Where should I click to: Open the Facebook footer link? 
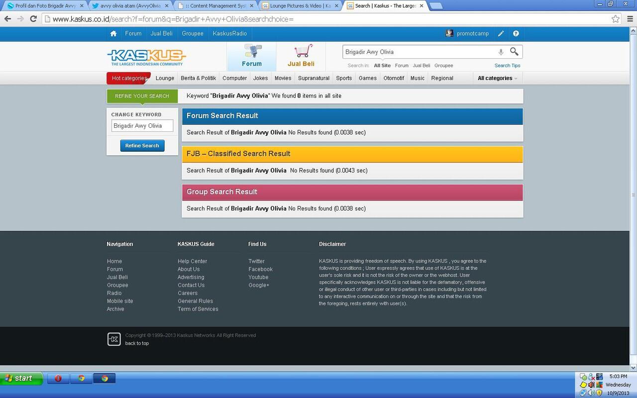point(261,269)
